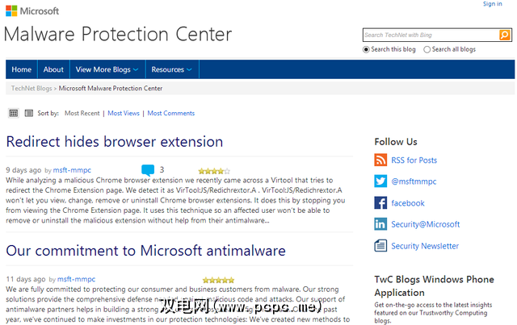Select the Search this blog radio button
517x325 pixels.
[367, 50]
